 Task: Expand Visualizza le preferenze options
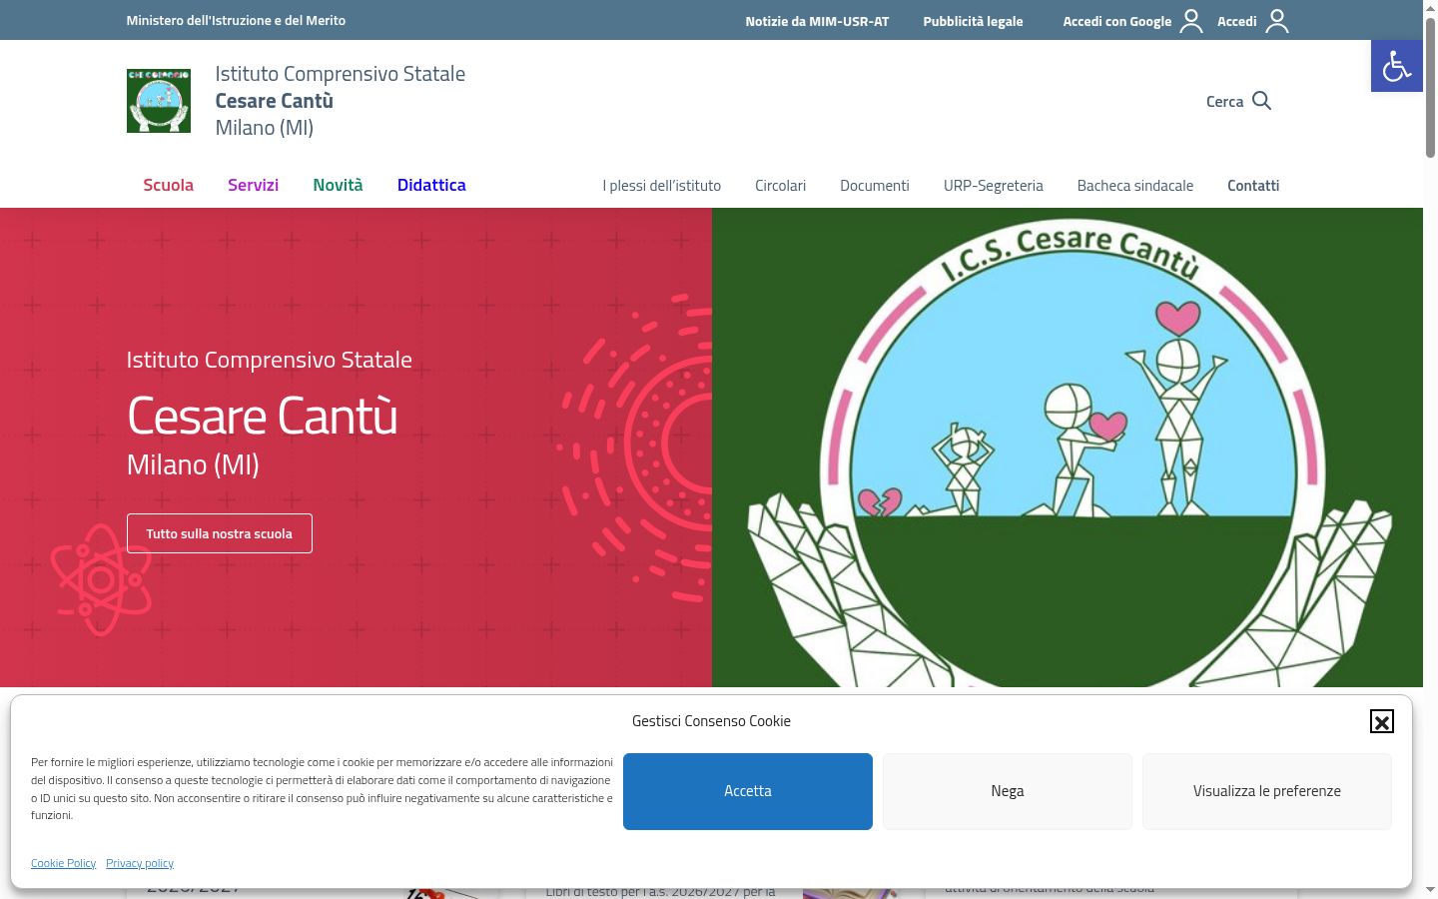coord(1267,791)
